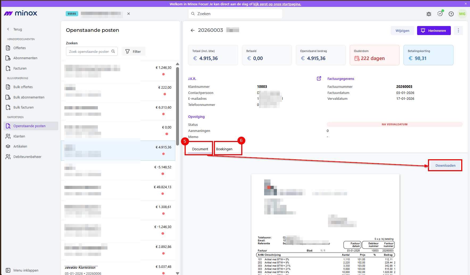The width and height of the screenshot is (470, 275).
Task: Focus the top Zoeken search field
Action: [235, 14]
